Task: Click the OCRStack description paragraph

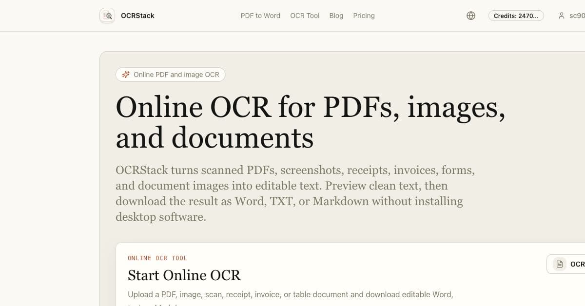Action: pos(295,193)
